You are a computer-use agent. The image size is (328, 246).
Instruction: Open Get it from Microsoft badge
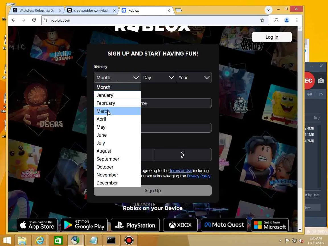pyautogui.click(x=270, y=225)
